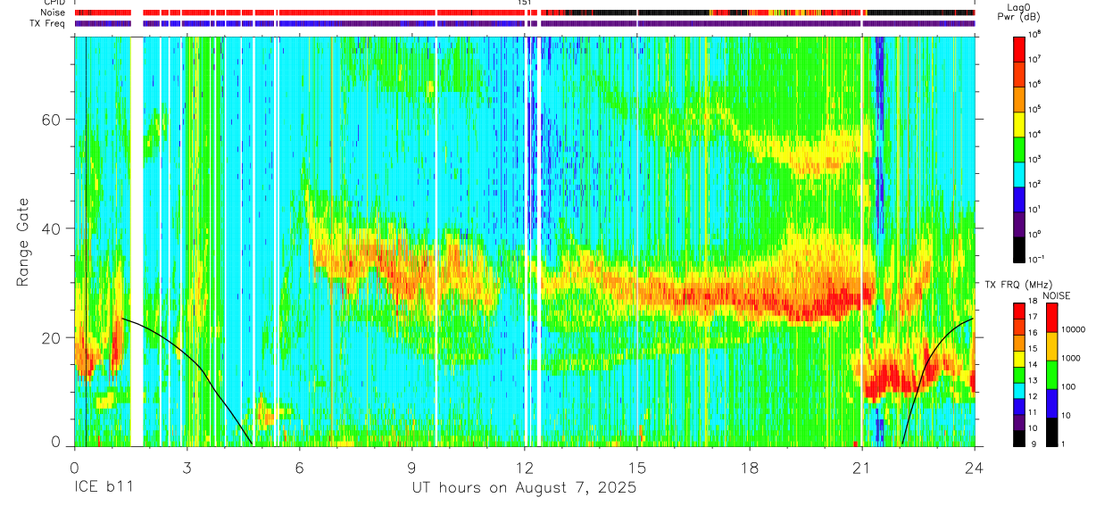Viewport: 1096px width, 506px height.
Task: Click the Noise indicator strip above the plot
Action: pos(524,12)
